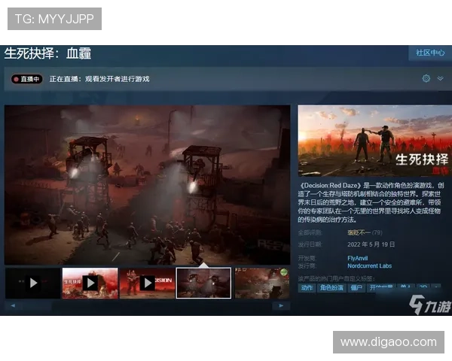Click the thumbnail strip scrollbar handle
The image size is (452, 361).
coord(37,306)
